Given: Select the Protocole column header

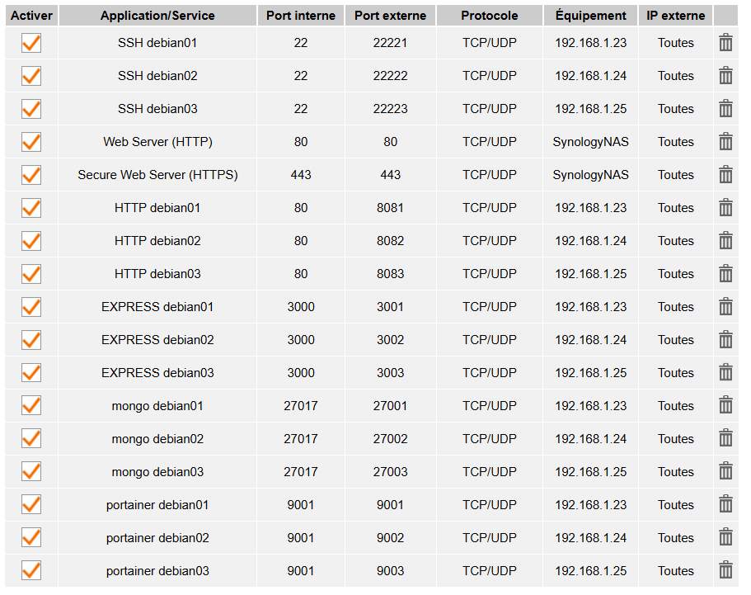Looking at the screenshot, I should (x=490, y=16).
